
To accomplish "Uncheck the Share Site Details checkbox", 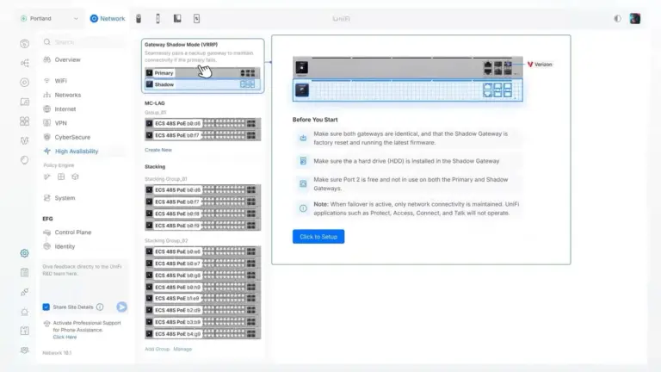I will 46,307.
